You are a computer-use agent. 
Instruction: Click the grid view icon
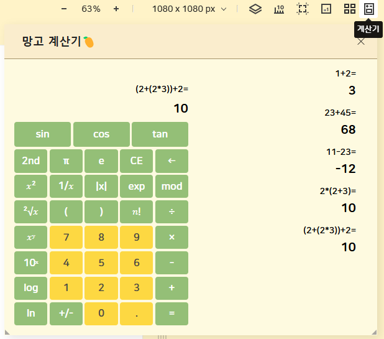coord(350,9)
